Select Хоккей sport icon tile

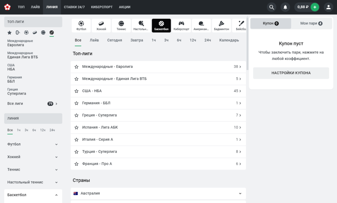[101, 26]
